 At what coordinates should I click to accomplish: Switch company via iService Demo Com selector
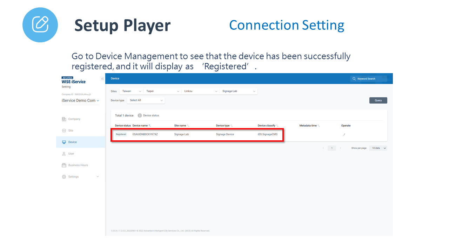(80, 100)
